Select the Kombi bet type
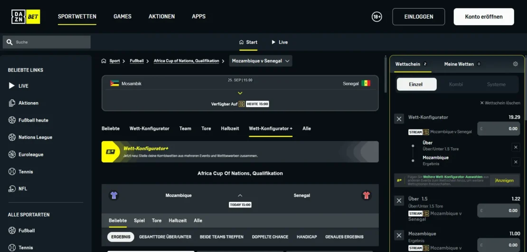Screen dimensions: 527x252 [456, 84]
